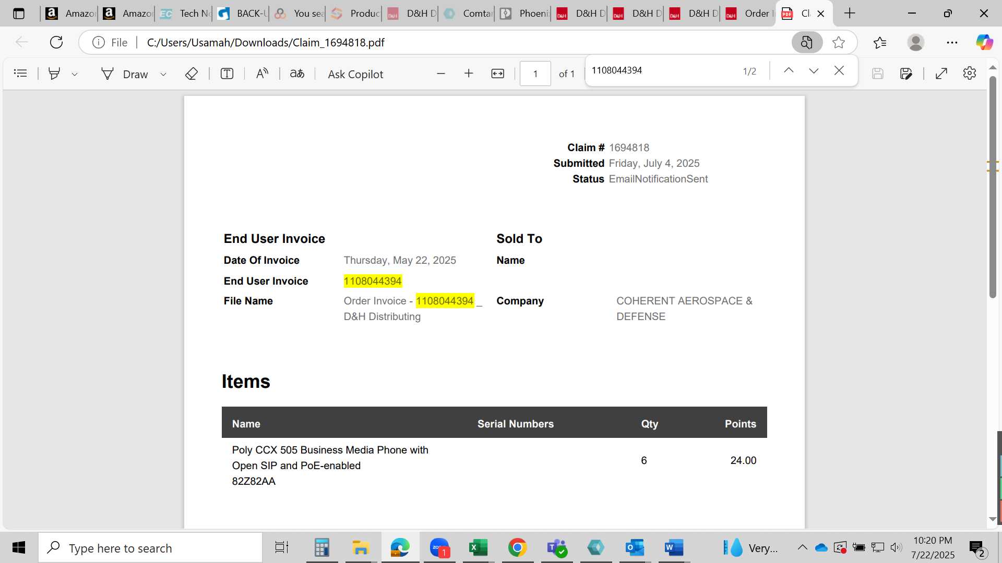
Task: Select the highlight tool
Action: pyautogui.click(x=54, y=74)
